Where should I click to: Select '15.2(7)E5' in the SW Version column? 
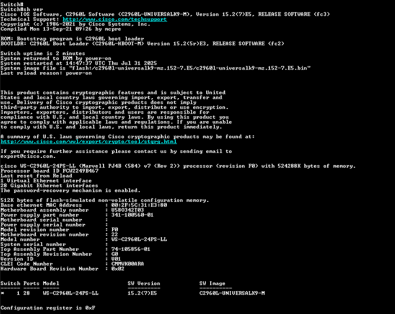pos(142,293)
